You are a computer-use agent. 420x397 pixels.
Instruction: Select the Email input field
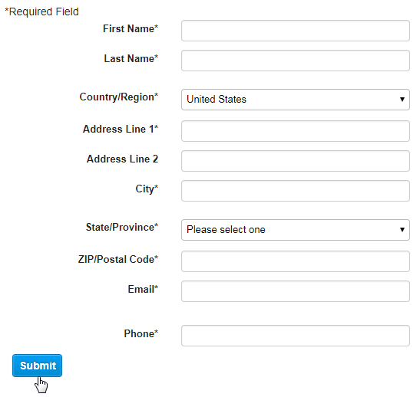pyautogui.click(x=296, y=292)
